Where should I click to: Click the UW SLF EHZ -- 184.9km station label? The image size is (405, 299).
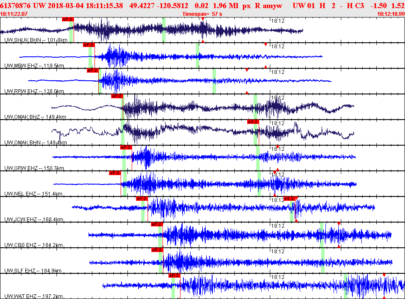tap(33, 271)
